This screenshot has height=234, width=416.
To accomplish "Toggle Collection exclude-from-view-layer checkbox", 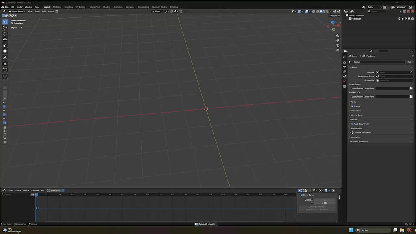I will pyautogui.click(x=399, y=19).
